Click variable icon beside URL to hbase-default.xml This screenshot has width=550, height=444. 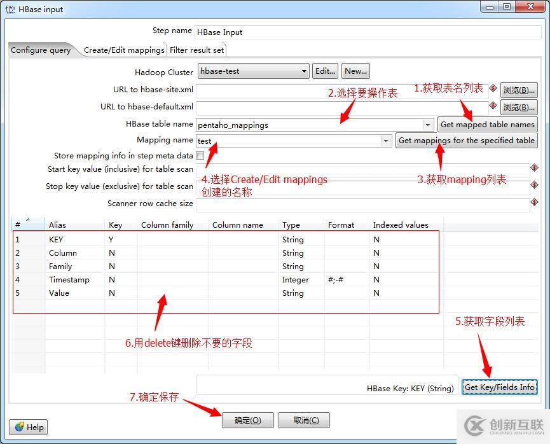coord(493,106)
